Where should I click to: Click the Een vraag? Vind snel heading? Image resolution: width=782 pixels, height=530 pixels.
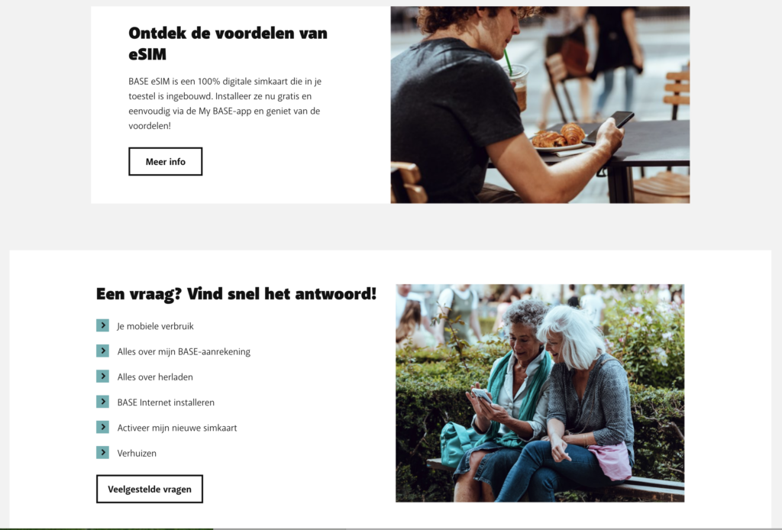[236, 294]
